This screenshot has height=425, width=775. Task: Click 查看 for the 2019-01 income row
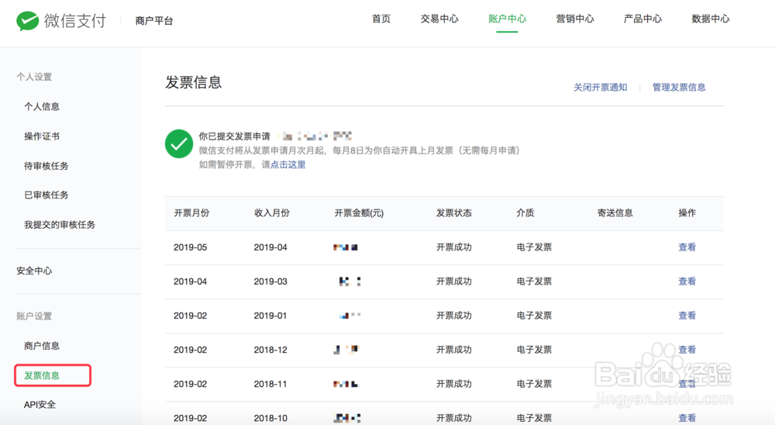point(687,315)
